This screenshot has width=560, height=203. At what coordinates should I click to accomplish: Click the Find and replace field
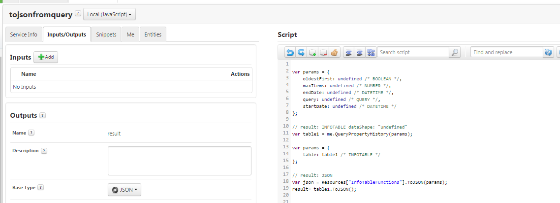click(x=507, y=52)
